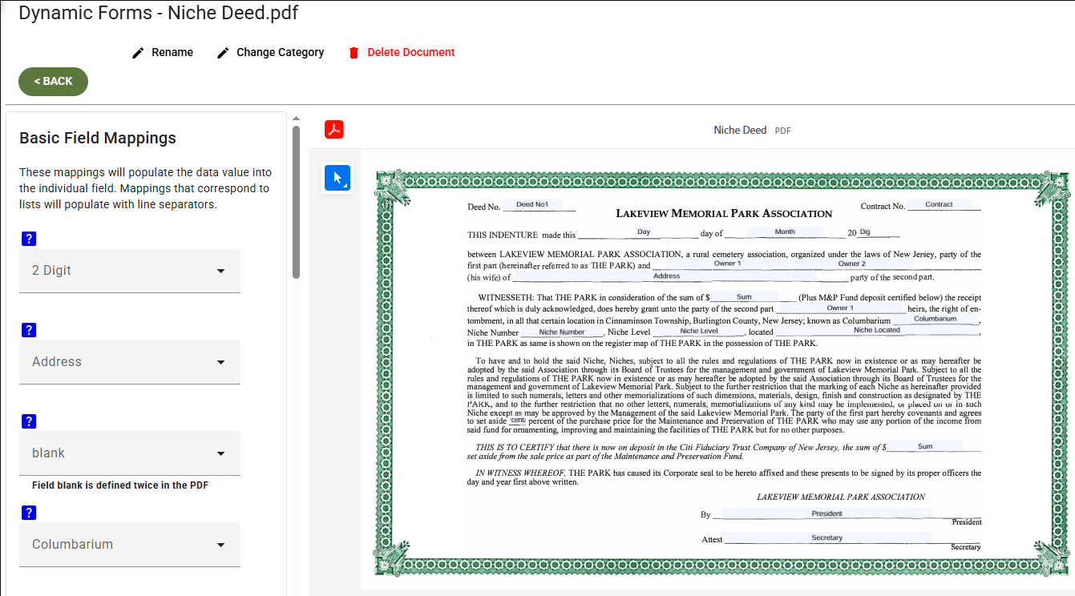Click the President signature field

[826, 513]
